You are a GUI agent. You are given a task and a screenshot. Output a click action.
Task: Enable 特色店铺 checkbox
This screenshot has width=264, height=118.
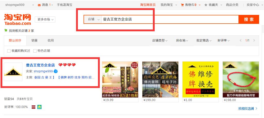(35, 51)
